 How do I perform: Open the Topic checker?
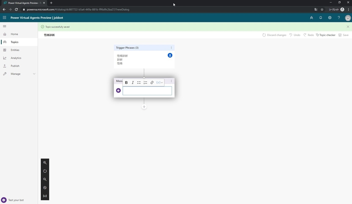pyautogui.click(x=326, y=35)
